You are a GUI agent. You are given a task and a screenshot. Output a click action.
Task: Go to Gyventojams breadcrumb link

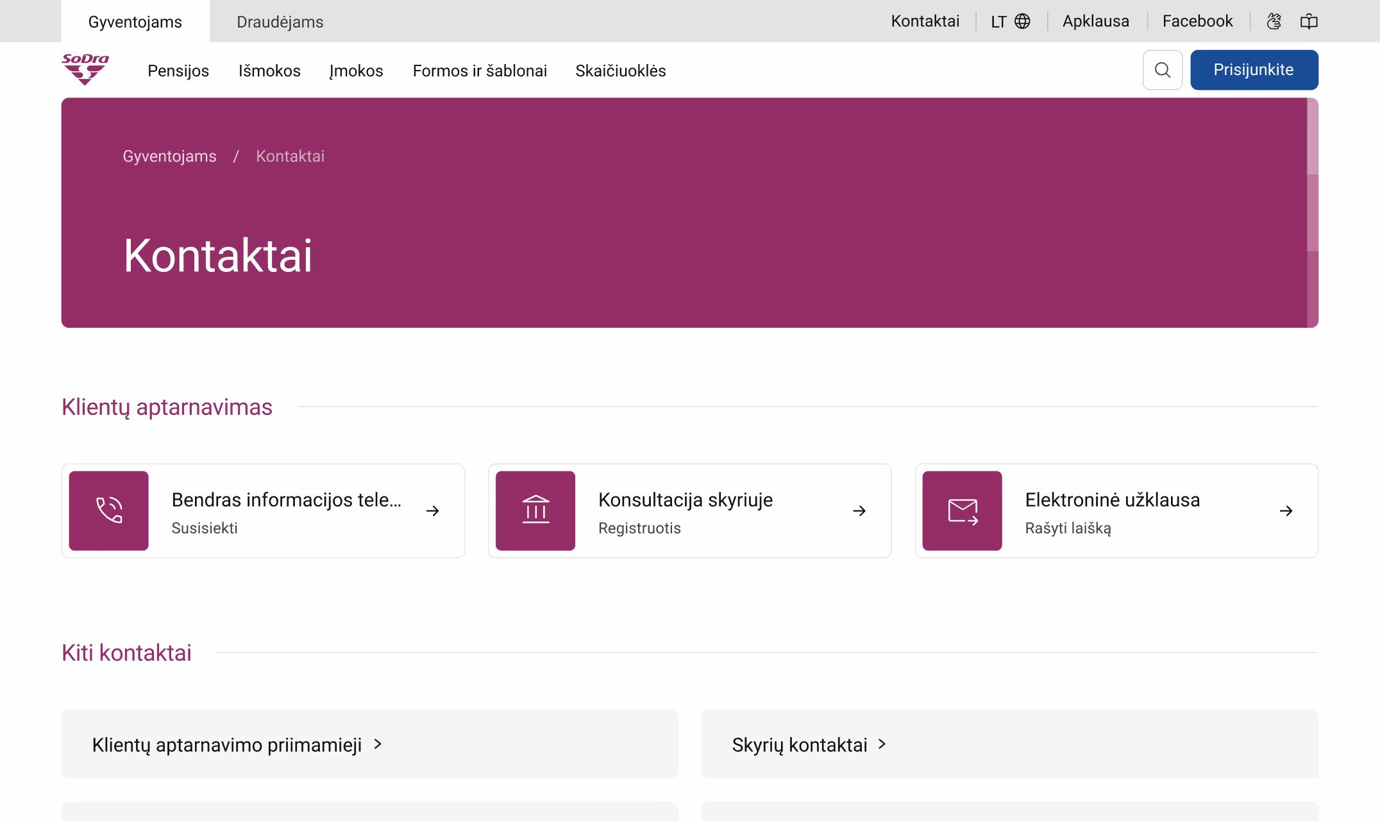click(169, 156)
